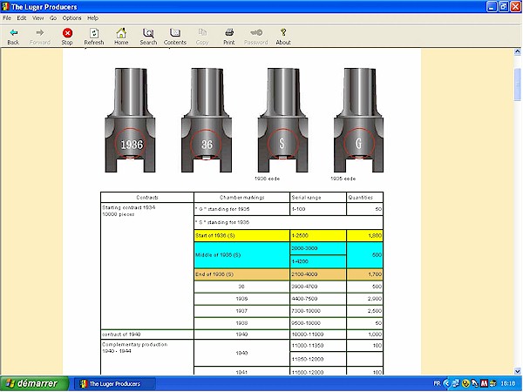Click the '1938' chamber marking cell
This screenshot has height=392, width=523.
tap(241, 323)
